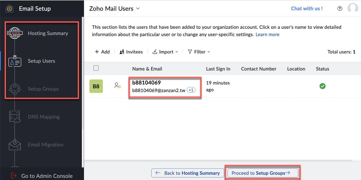Click the admin crown icon next to b88104069
Viewport: 361px width, 180px height.
tap(118, 85)
